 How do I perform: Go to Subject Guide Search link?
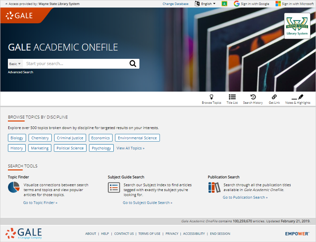click(x=147, y=203)
